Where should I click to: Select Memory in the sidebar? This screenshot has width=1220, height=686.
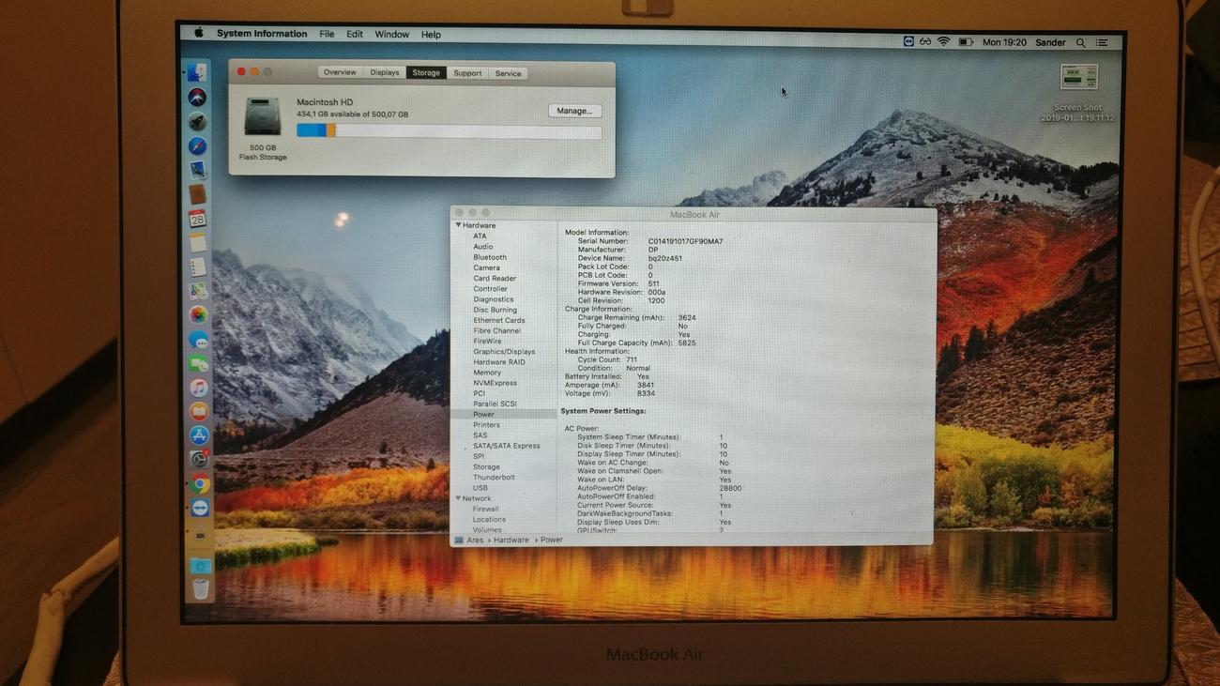pyautogui.click(x=487, y=373)
